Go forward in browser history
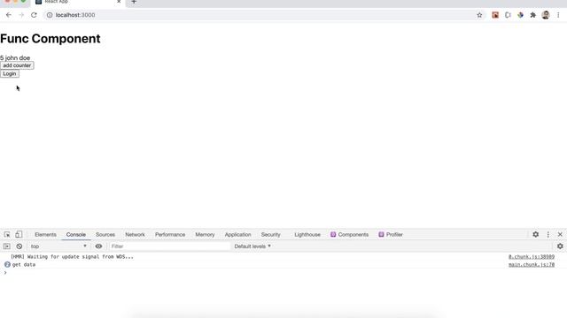 [x=21, y=15]
